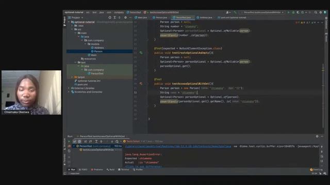Image resolution: width=330 pixels, height=185 pixels.
Task: Collapse the src folder
Action: point(72,29)
